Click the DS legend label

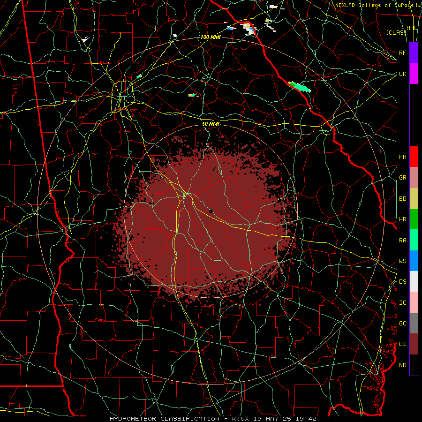tap(403, 282)
